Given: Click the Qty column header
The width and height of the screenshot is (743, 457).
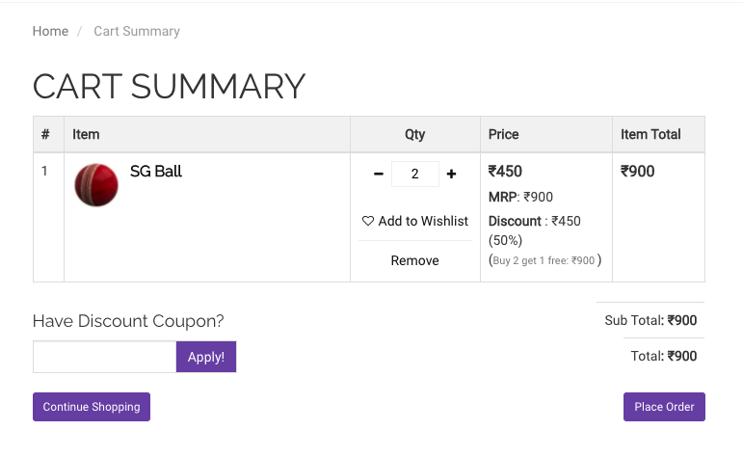Looking at the screenshot, I should coord(415,135).
